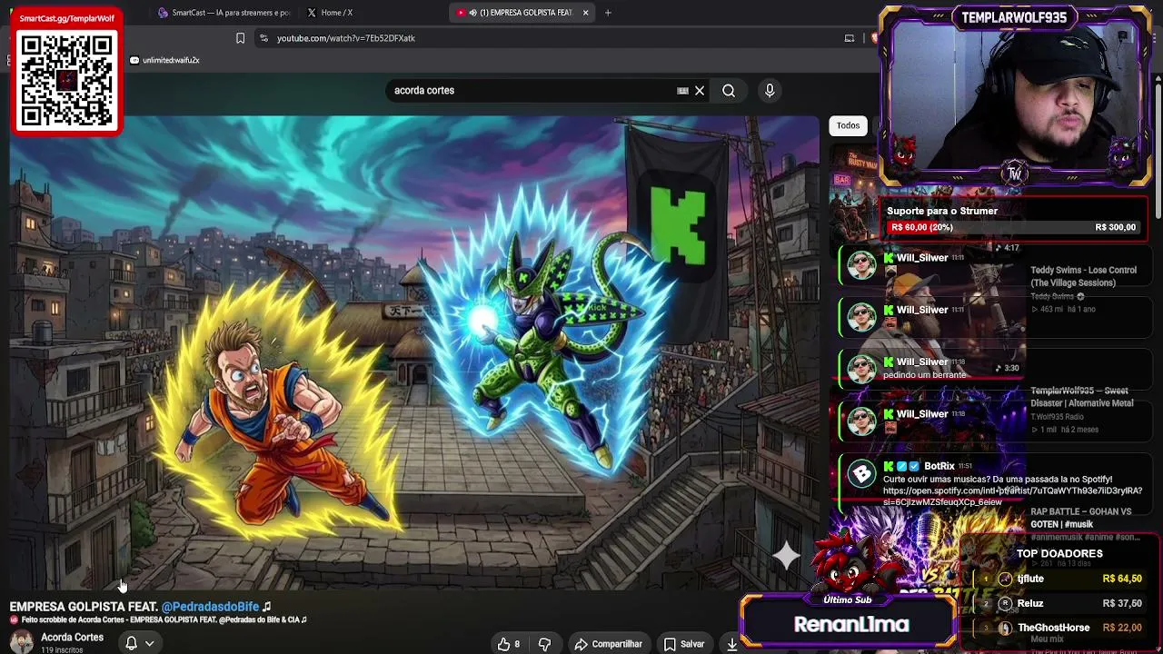Open the notification bell dropdown for Acorda Cortes

[139, 643]
